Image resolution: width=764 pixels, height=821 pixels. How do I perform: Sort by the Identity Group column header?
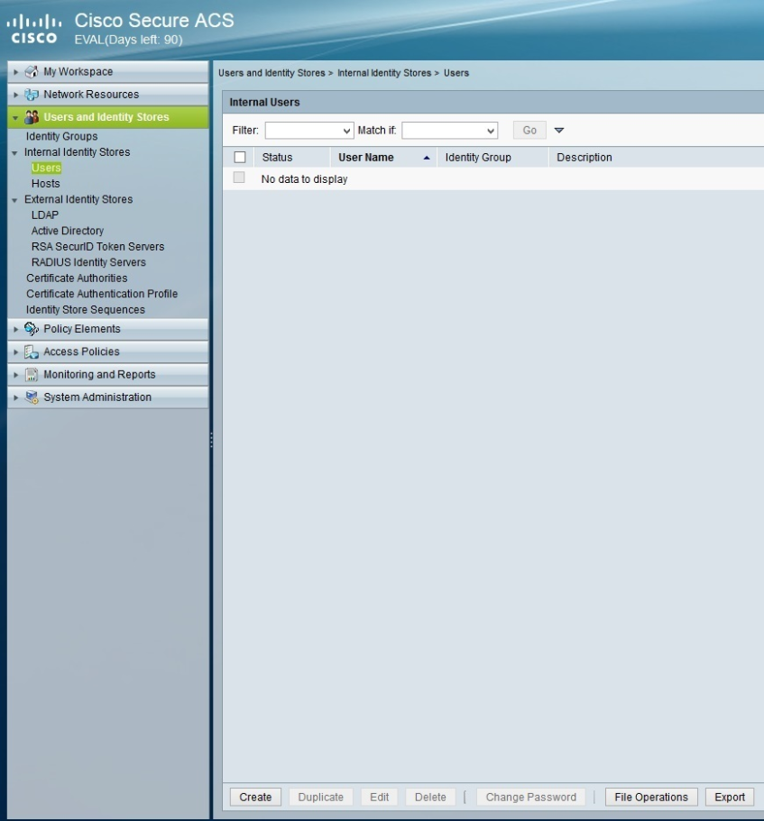(x=478, y=157)
